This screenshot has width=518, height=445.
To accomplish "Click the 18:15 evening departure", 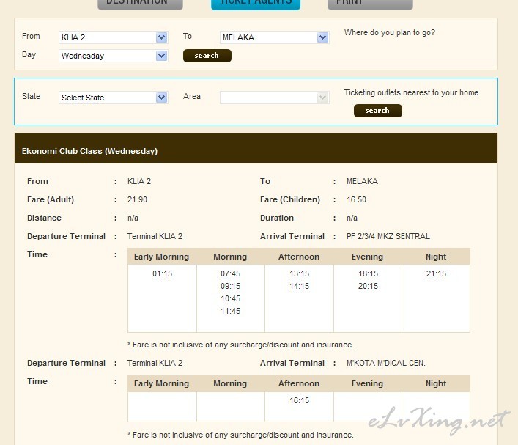I will (368, 274).
